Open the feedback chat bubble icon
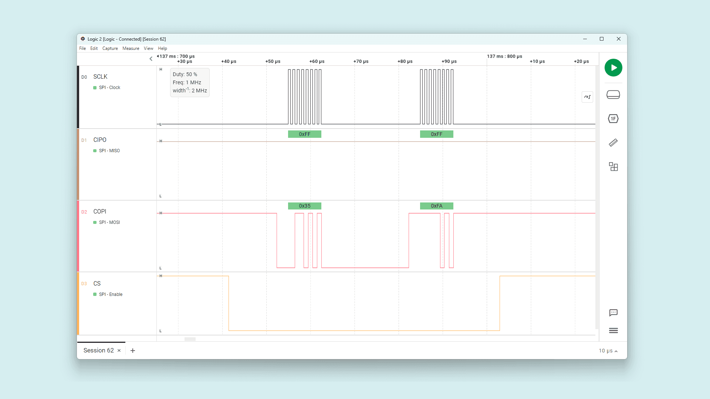This screenshot has width=710, height=399. click(613, 313)
